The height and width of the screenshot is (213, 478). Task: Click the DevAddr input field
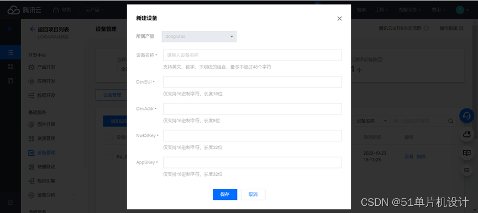(x=253, y=108)
